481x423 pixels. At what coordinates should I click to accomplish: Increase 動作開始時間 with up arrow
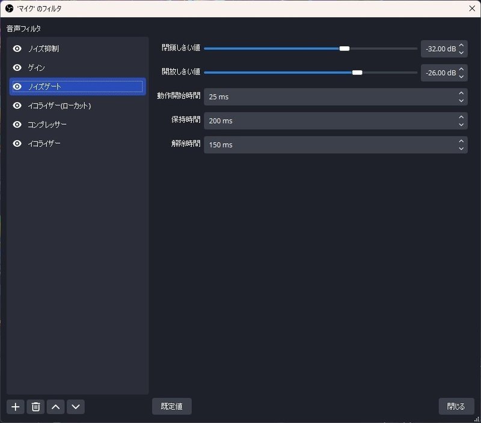461,93
